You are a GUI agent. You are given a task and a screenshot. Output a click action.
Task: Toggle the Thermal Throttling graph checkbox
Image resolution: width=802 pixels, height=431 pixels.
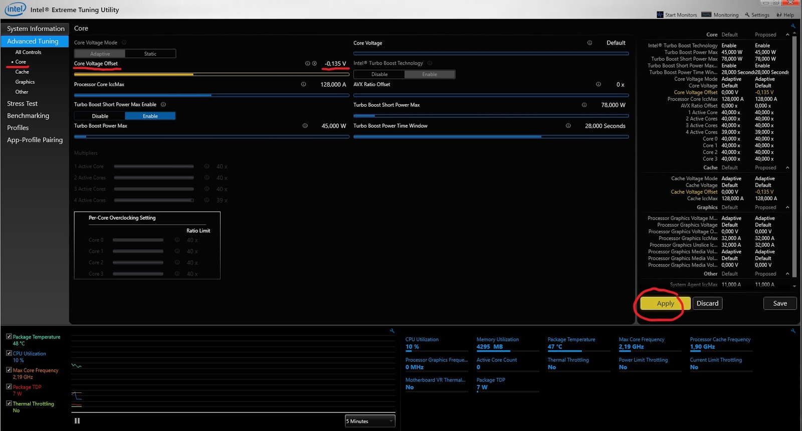tap(9, 403)
